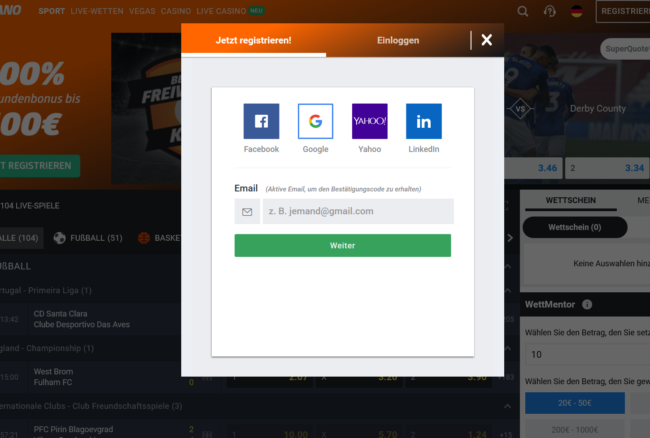
Task: Sign up with Facebook icon
Action: click(x=262, y=121)
